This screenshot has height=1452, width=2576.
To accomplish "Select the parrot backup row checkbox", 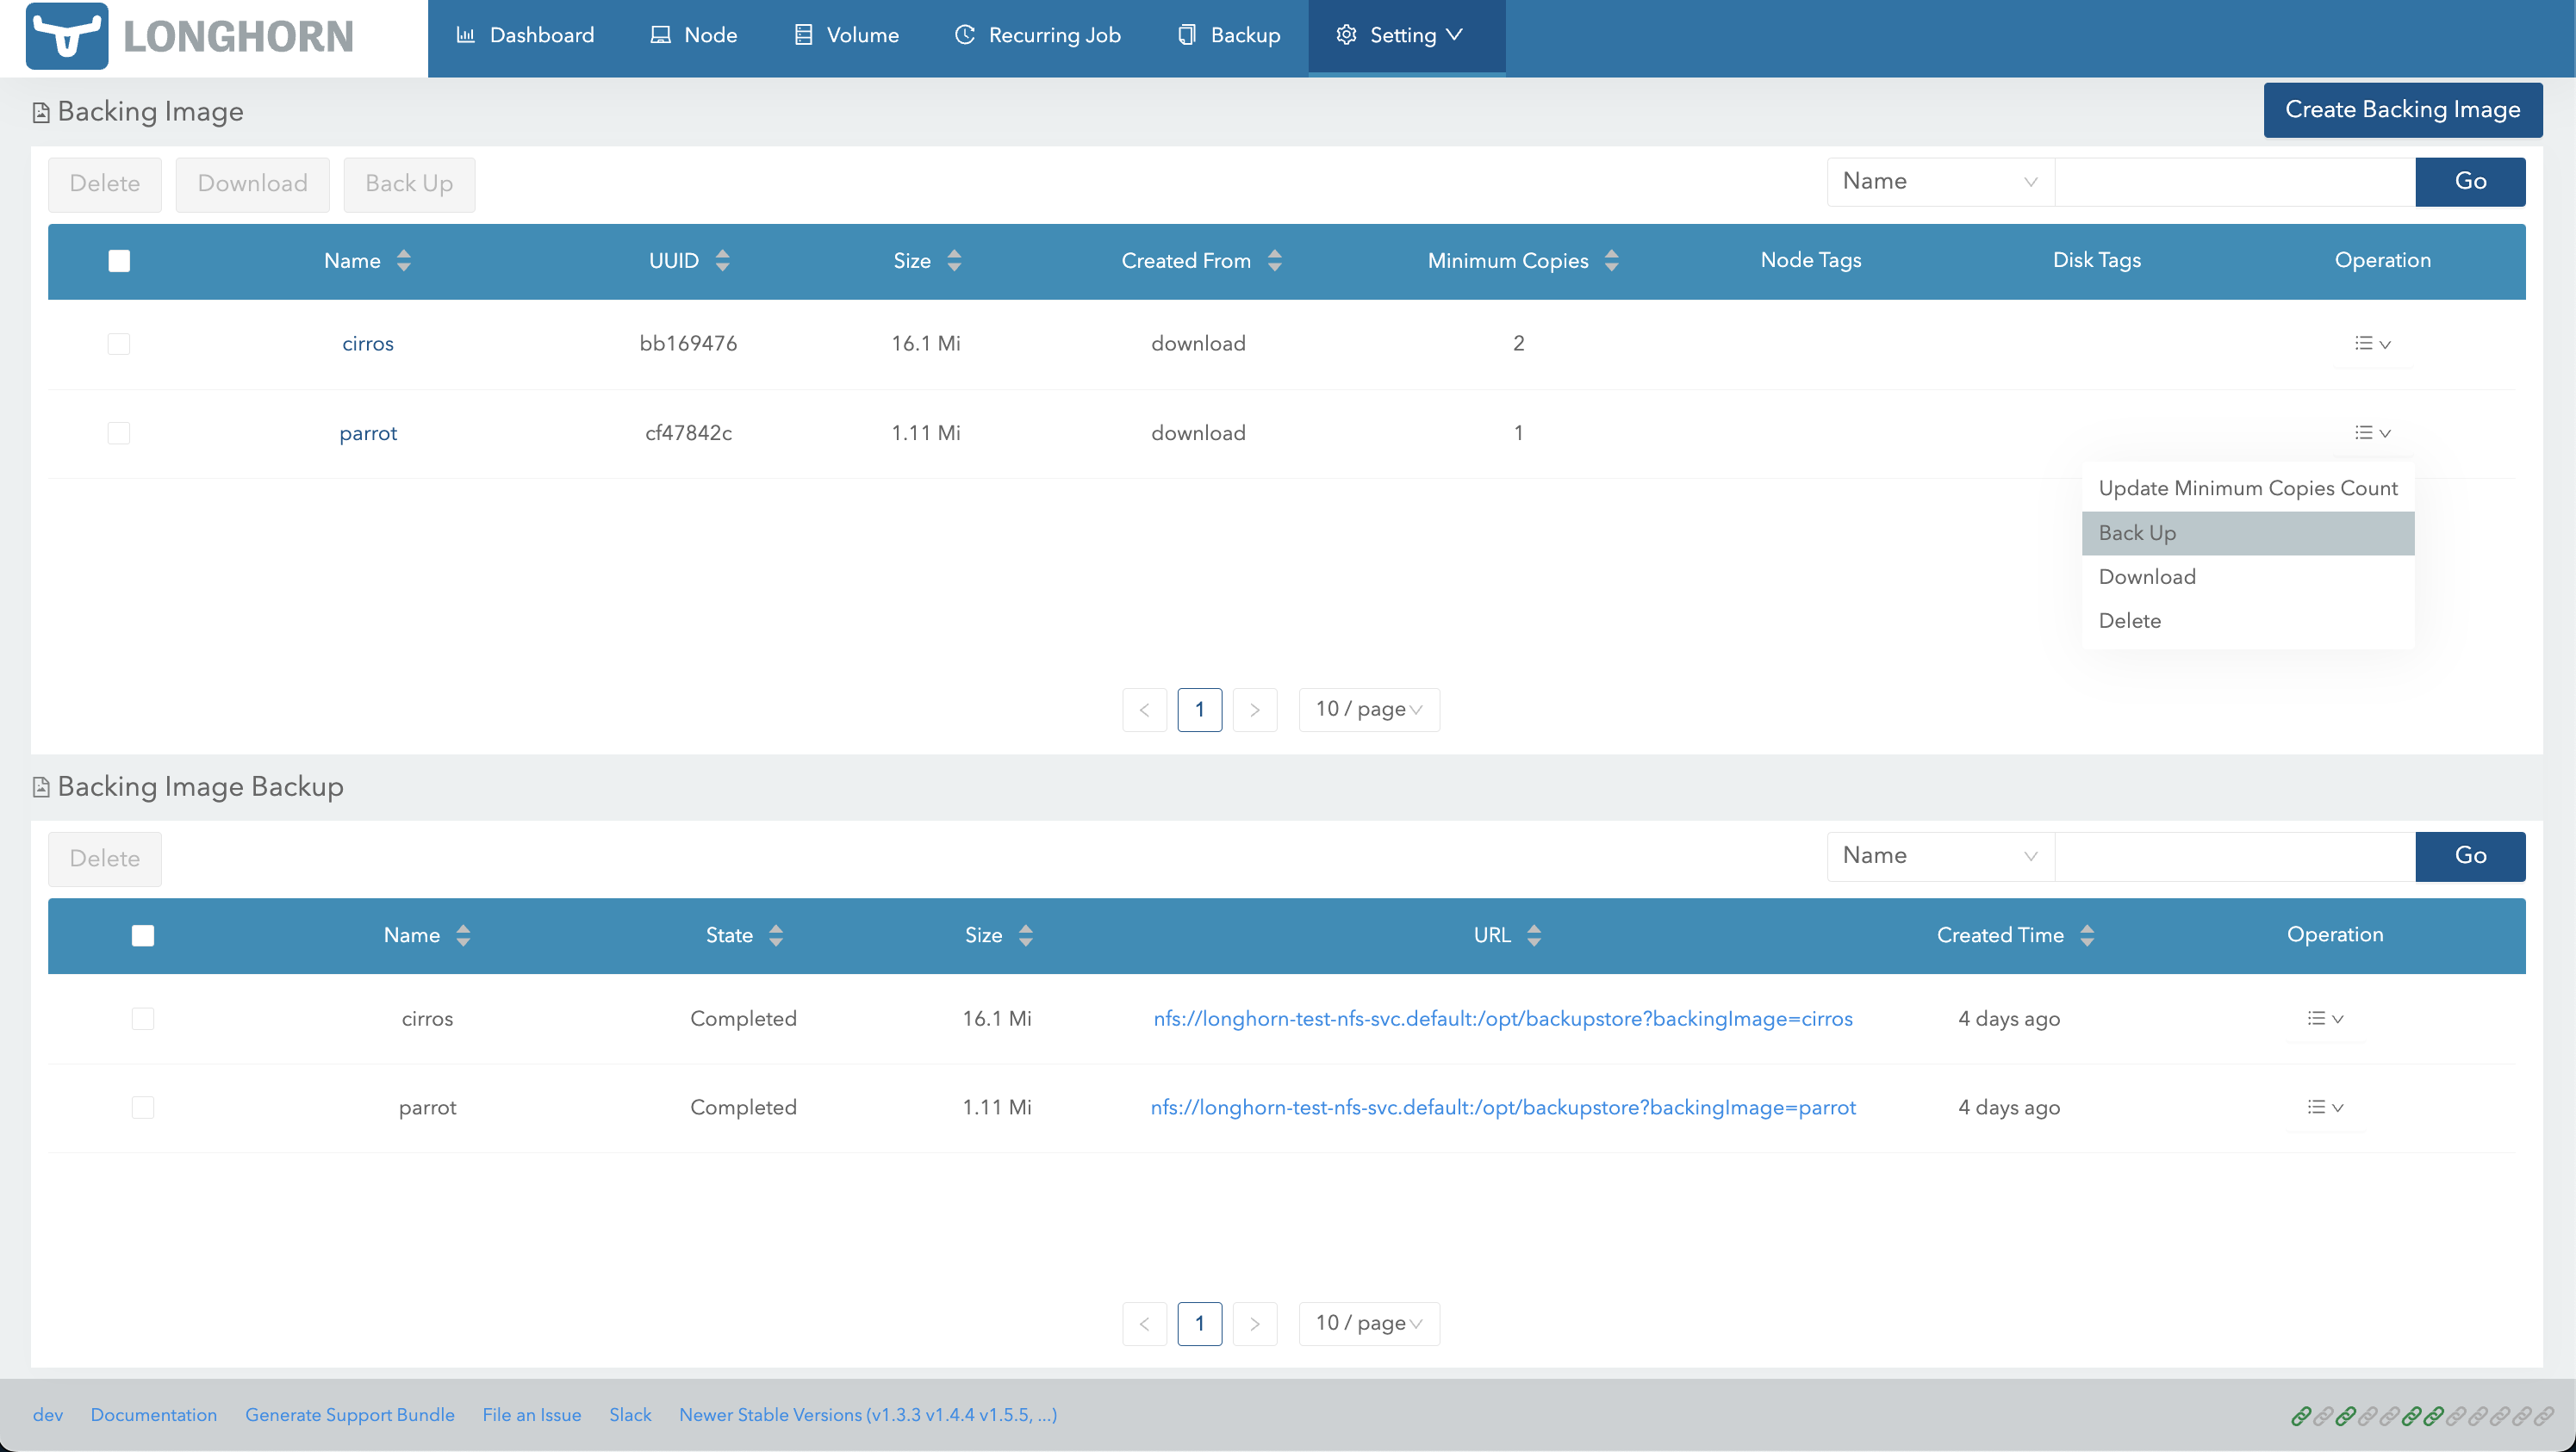I will [x=143, y=1108].
